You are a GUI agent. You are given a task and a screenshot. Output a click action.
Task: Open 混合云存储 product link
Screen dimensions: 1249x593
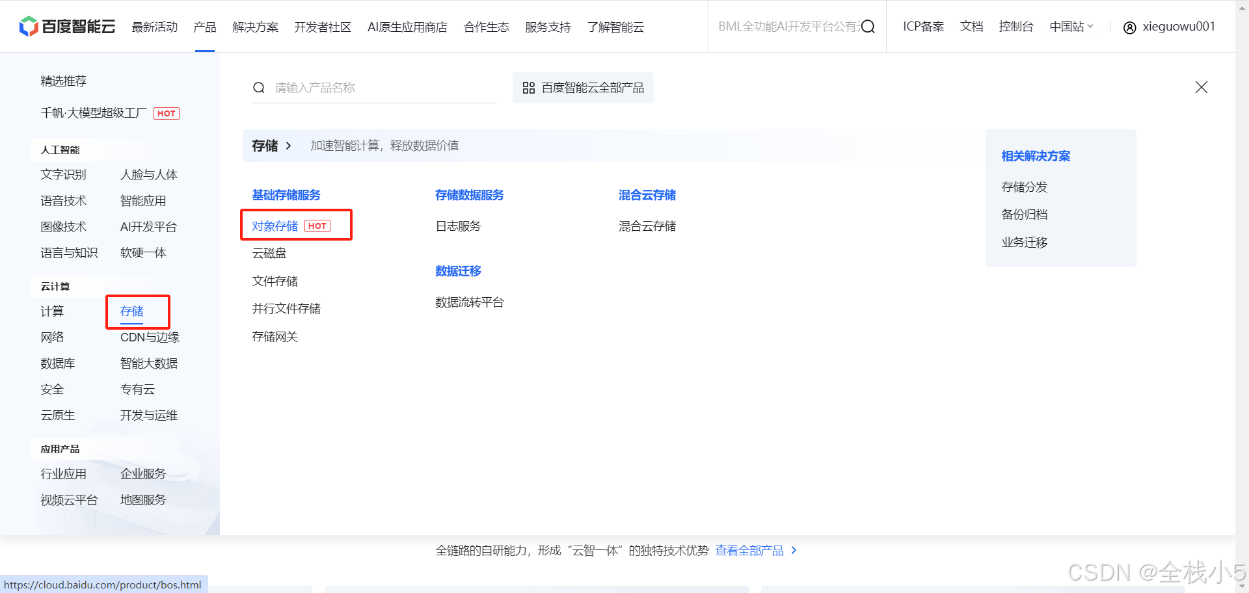(x=647, y=226)
